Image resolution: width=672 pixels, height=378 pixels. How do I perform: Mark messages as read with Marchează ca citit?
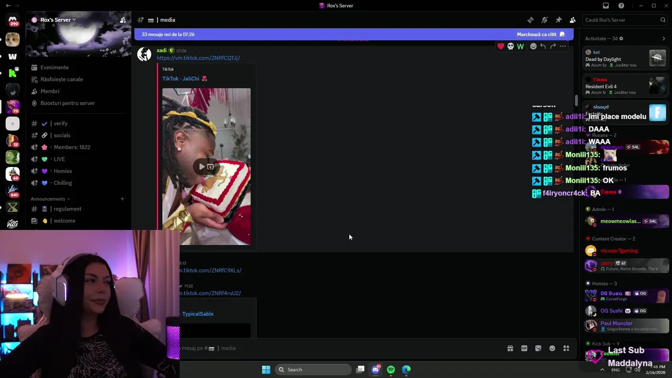click(x=541, y=34)
